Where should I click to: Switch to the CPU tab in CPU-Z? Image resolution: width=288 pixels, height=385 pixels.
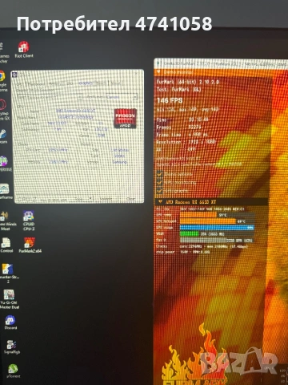tap(19, 84)
